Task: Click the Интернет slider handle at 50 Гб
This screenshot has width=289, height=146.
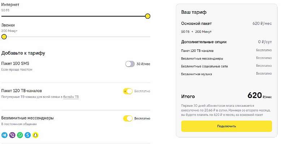Action: (147, 16)
